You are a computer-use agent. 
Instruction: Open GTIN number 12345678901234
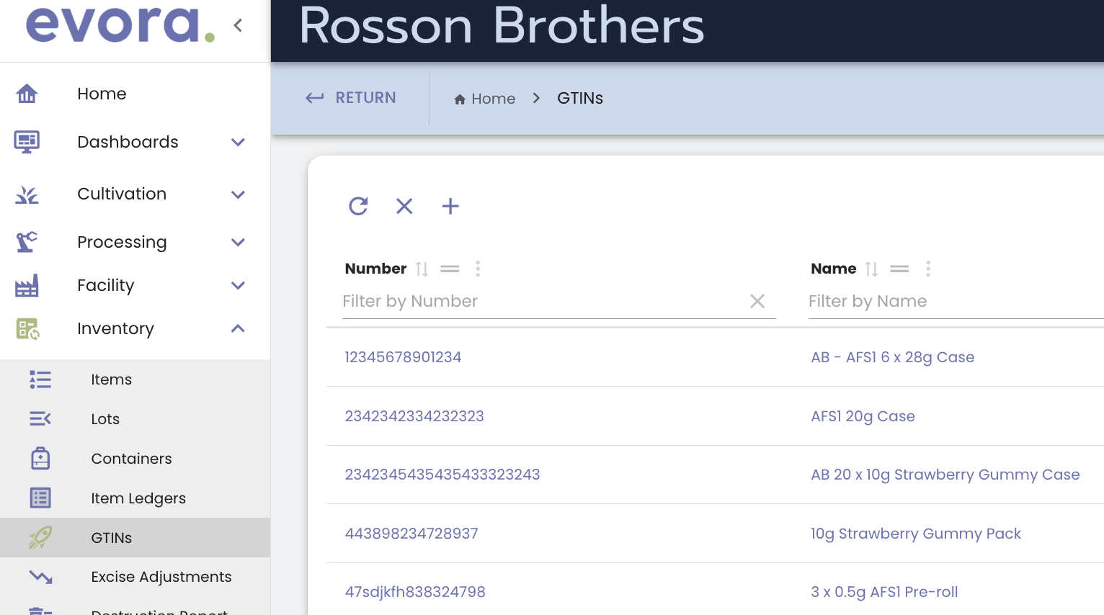tap(403, 357)
